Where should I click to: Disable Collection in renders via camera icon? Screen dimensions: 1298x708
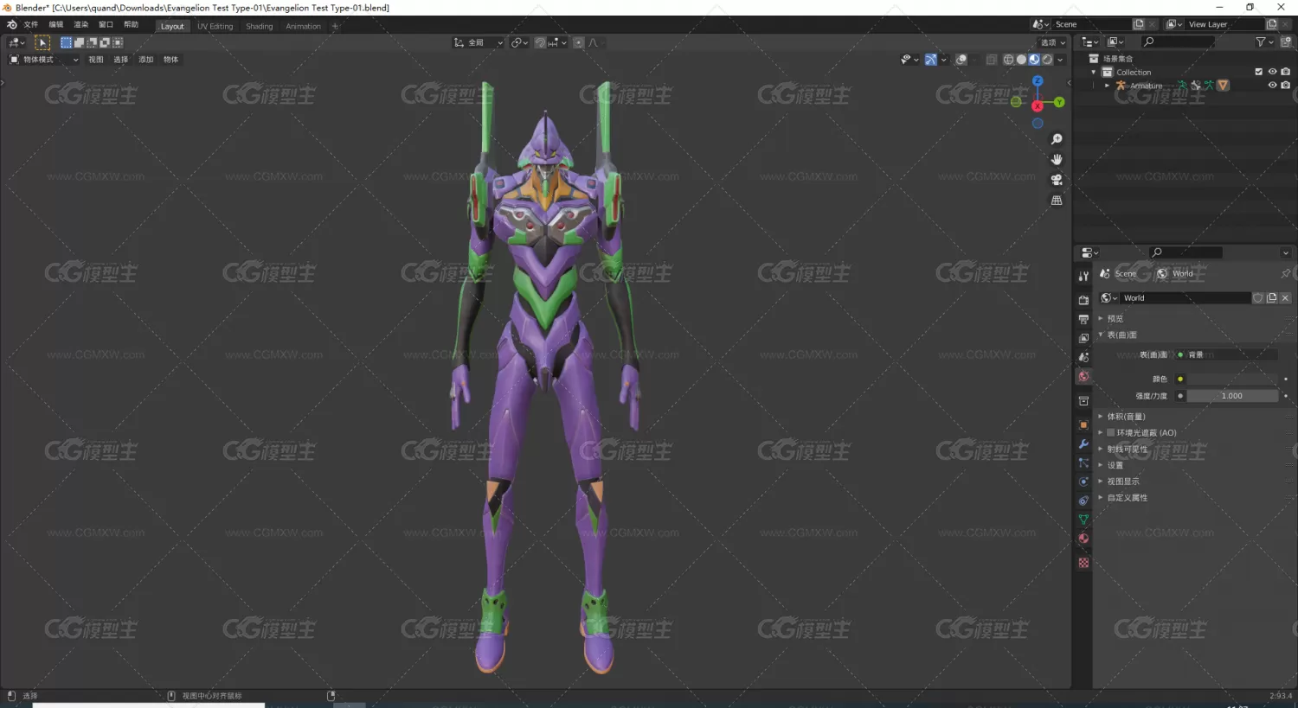(1285, 72)
